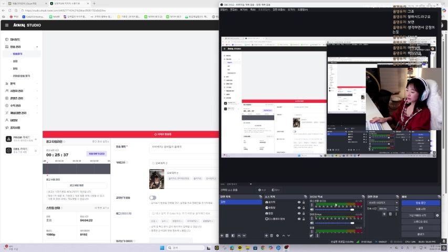448x252 pixels.
Task: Remove scene transition with trash icon
Action: [390, 214]
